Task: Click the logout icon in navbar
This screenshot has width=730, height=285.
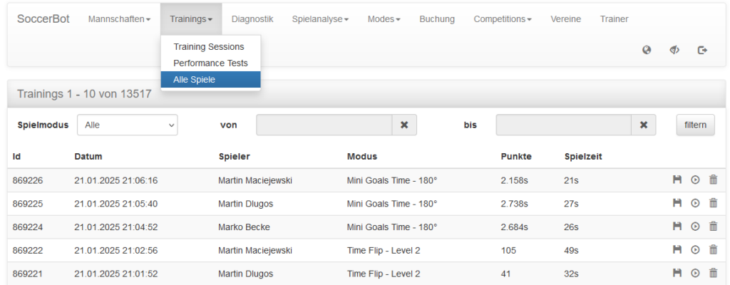Action: click(702, 50)
